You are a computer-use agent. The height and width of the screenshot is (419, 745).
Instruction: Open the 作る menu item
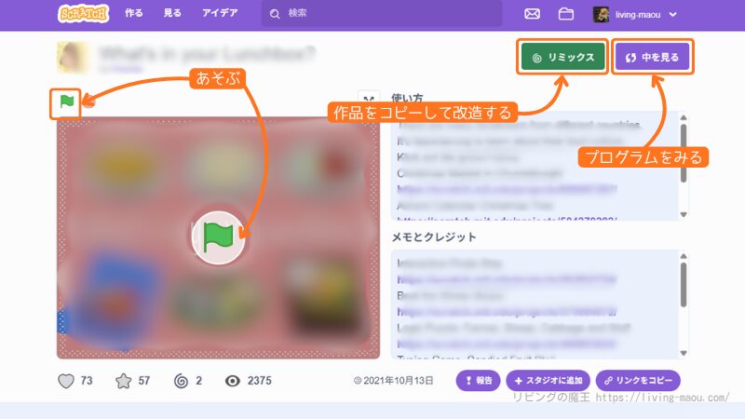pos(134,14)
